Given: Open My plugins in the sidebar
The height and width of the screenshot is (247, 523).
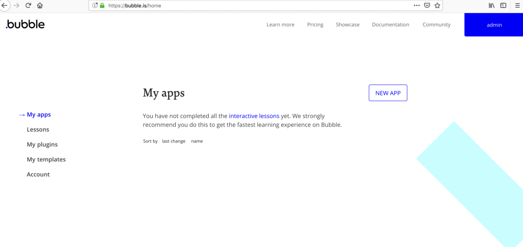Looking at the screenshot, I should (42, 145).
